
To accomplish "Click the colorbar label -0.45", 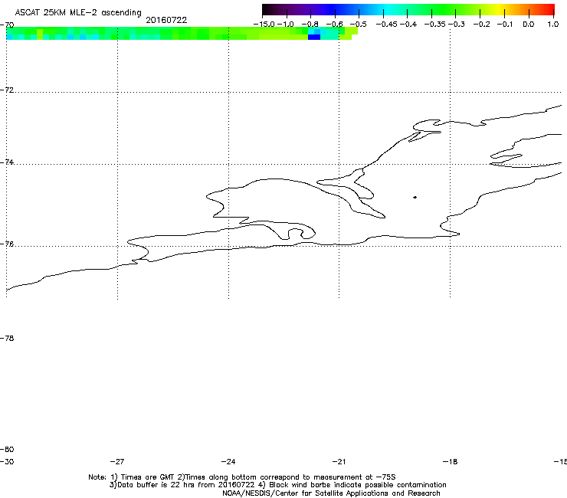I will tap(387, 25).
